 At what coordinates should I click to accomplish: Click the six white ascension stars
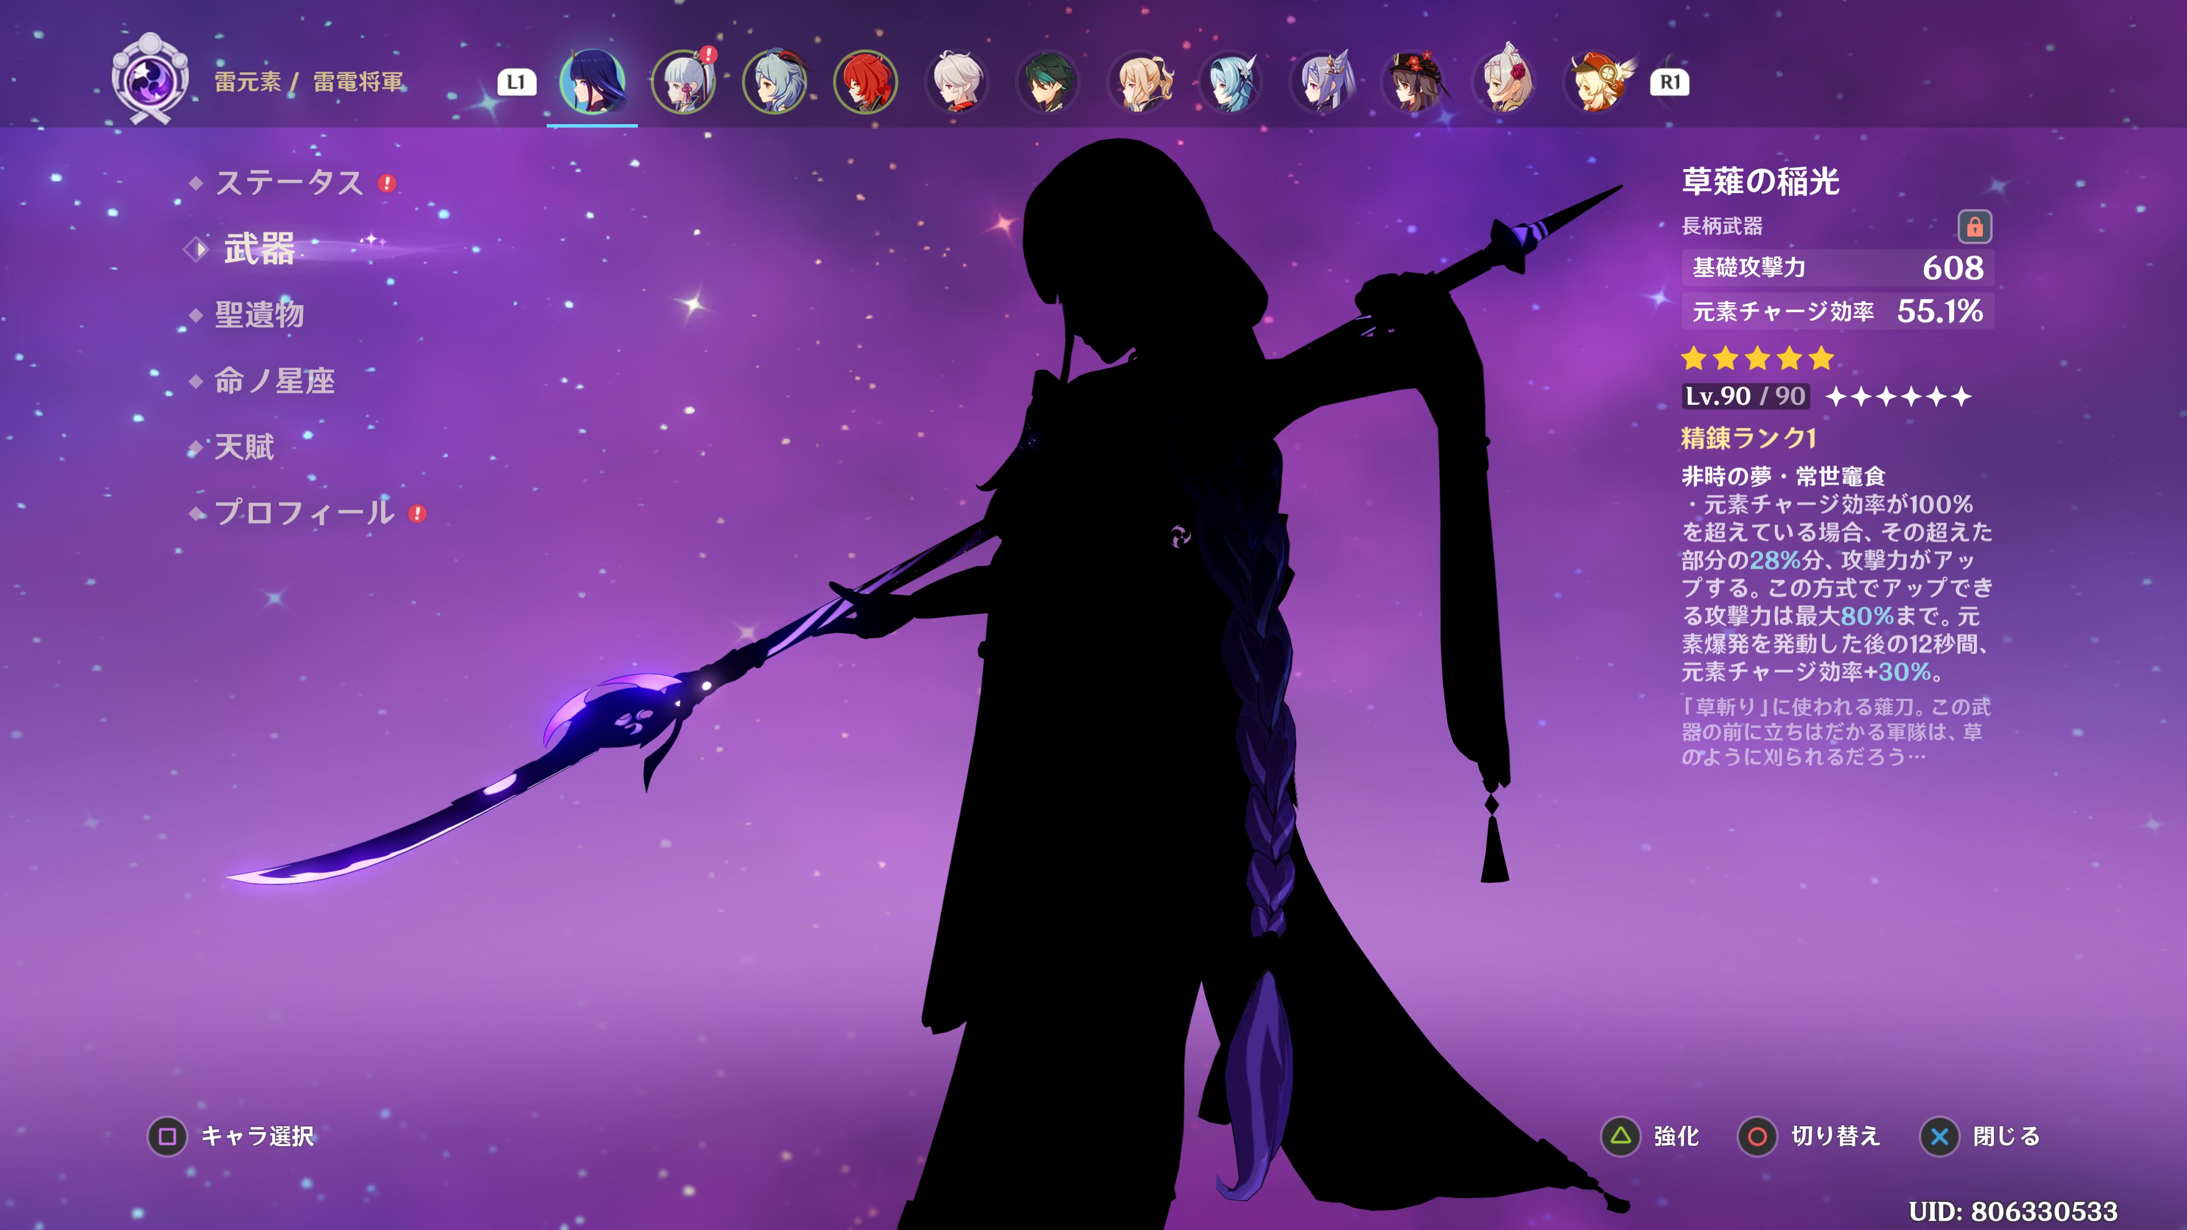1898,396
